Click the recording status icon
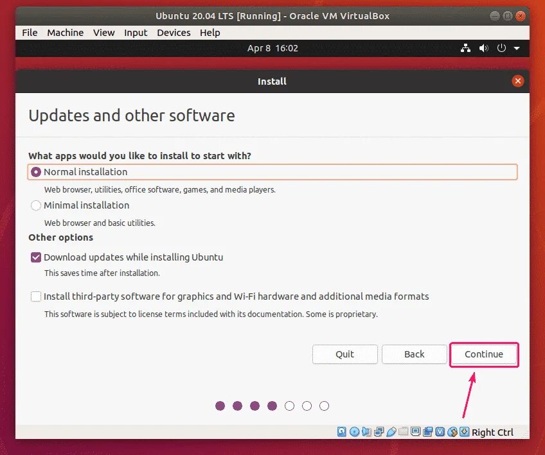Image resolution: width=545 pixels, height=455 pixels. click(x=428, y=431)
